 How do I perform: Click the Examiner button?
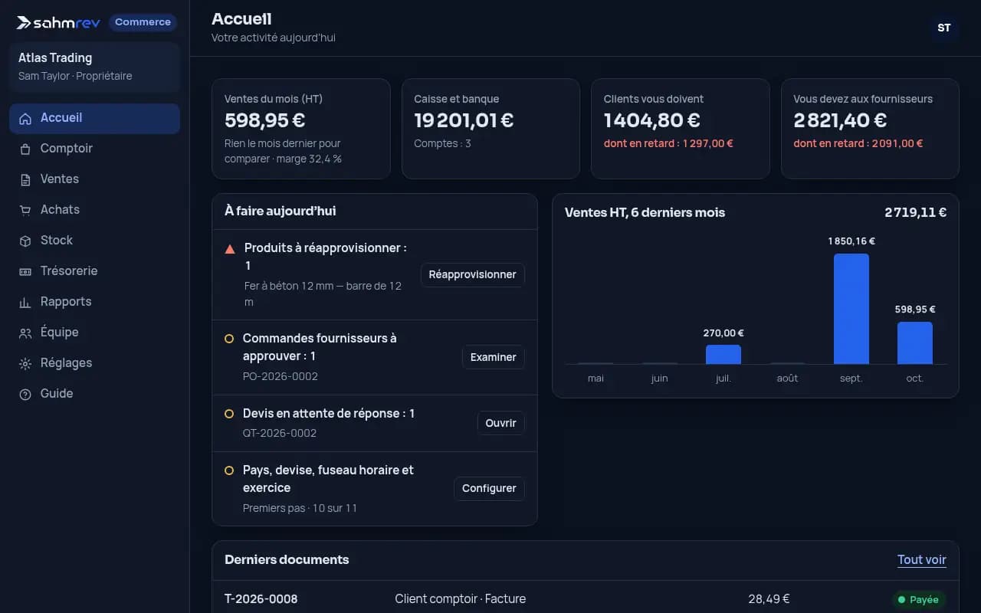click(x=494, y=357)
